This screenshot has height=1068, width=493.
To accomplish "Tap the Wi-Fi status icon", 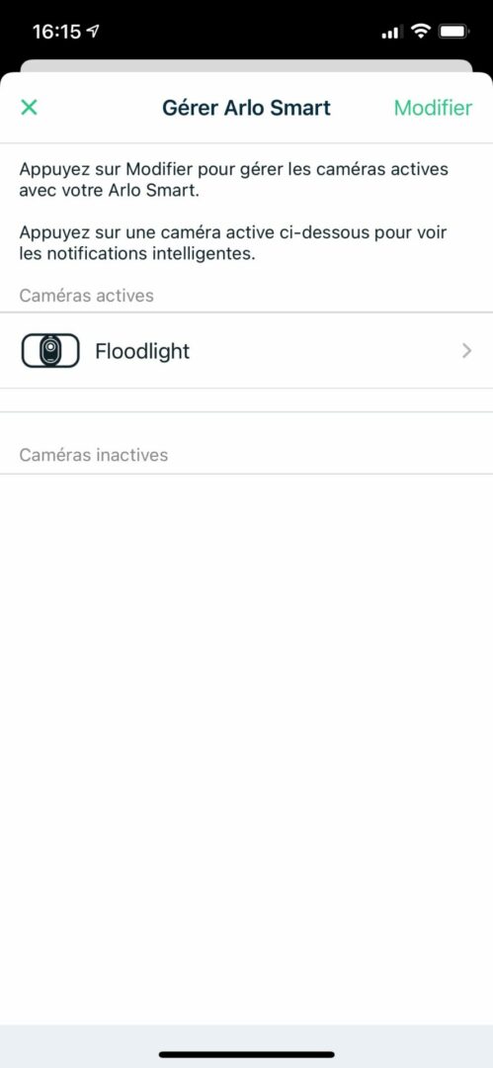I will pyautogui.click(x=422, y=32).
